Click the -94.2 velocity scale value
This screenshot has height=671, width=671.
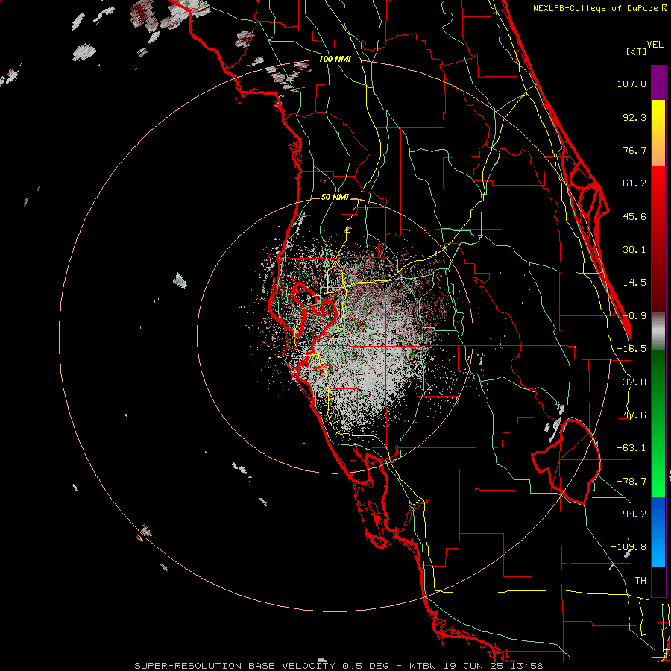click(631, 514)
